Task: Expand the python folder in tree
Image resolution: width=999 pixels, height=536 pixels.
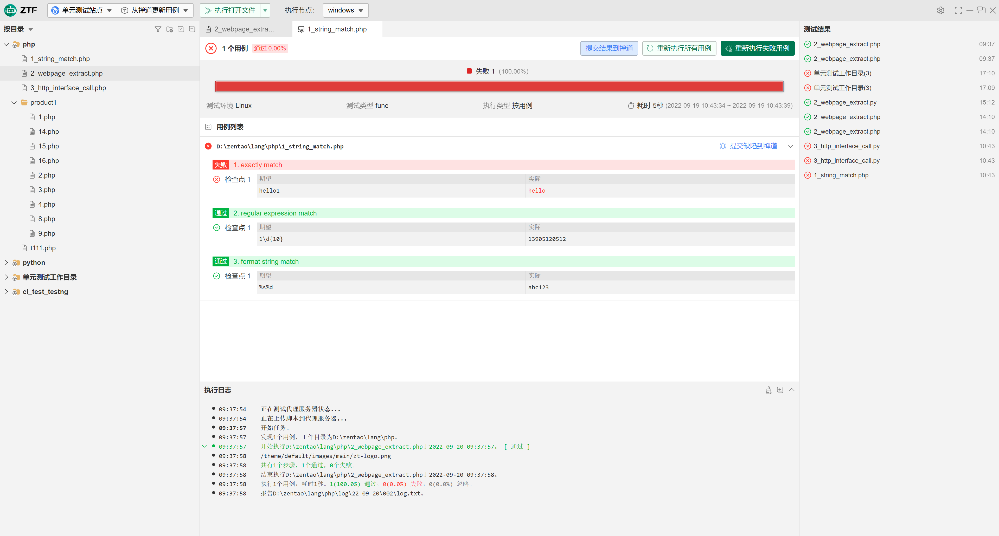Action: (x=7, y=262)
